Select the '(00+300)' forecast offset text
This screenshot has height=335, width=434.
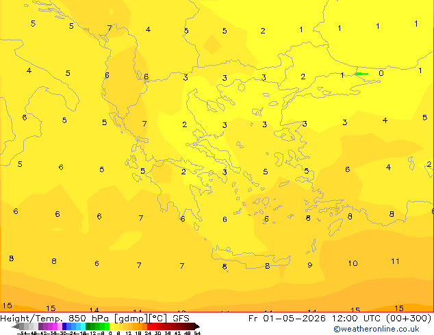408,319
